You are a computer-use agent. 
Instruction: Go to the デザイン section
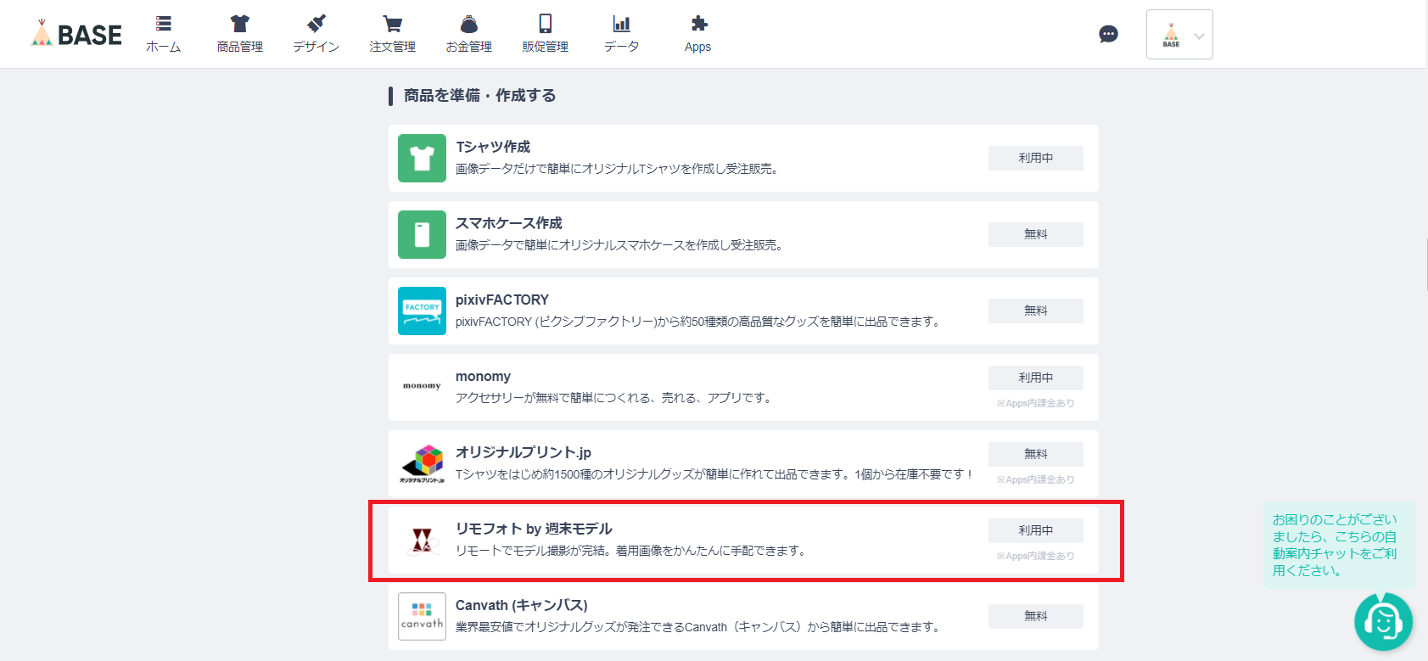(x=316, y=34)
